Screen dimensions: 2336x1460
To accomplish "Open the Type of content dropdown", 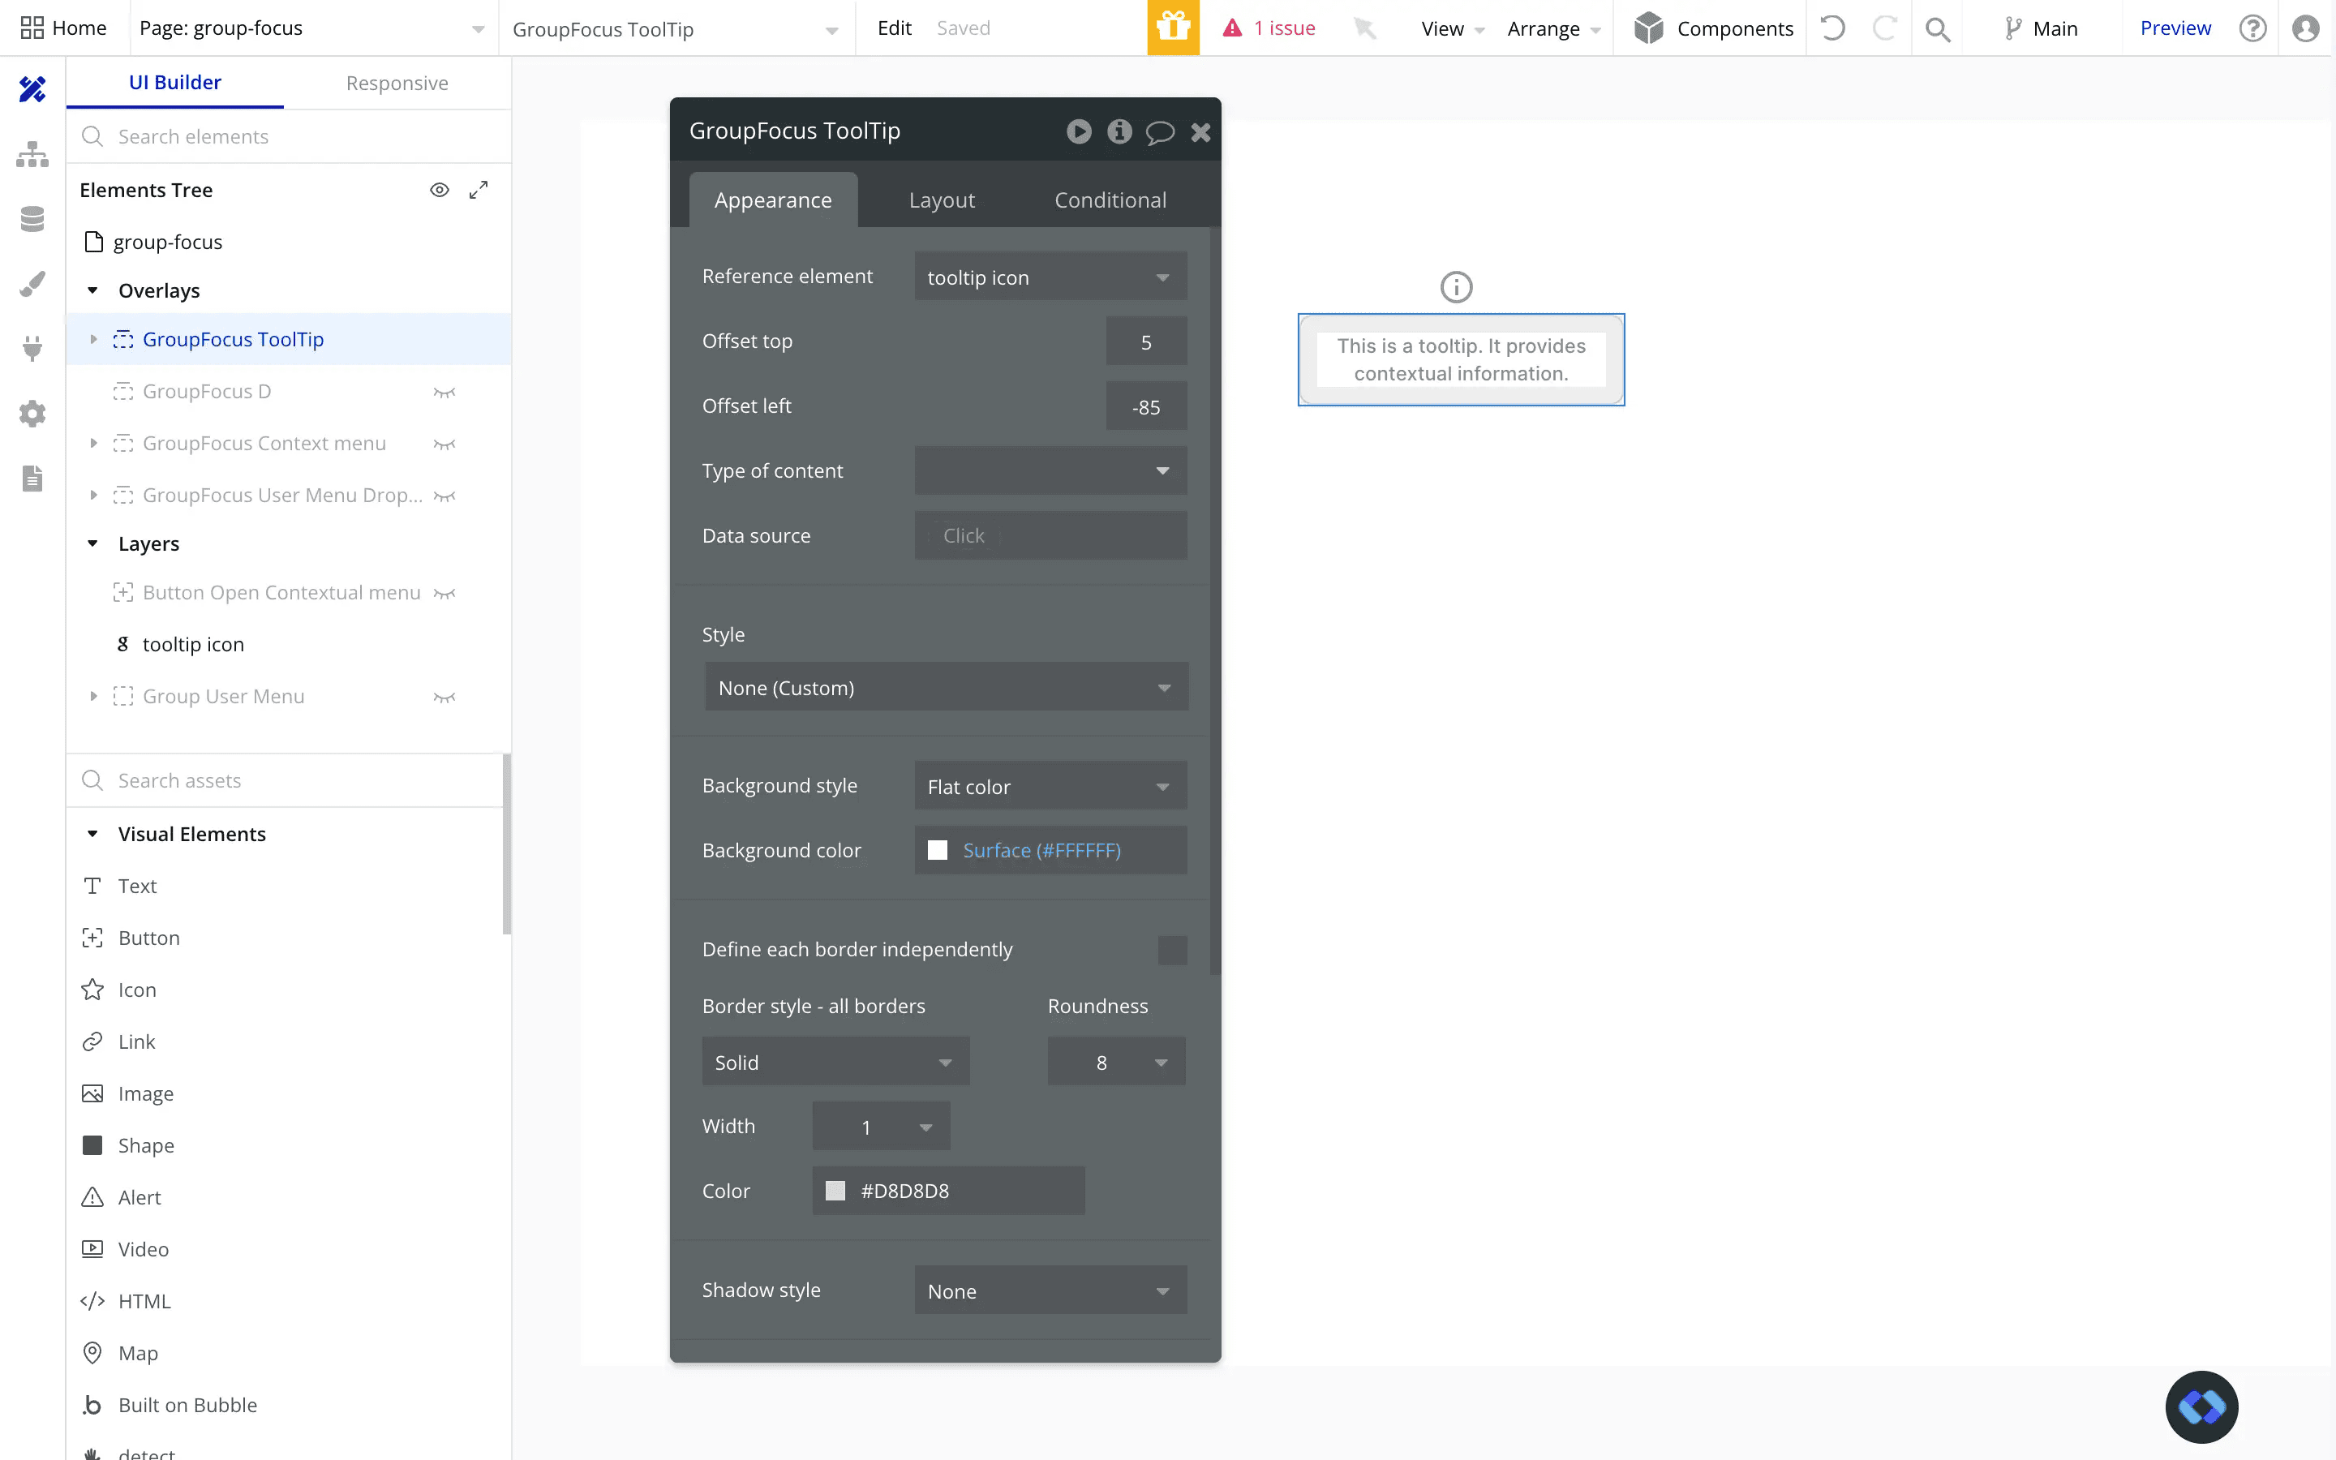I will (x=1050, y=470).
